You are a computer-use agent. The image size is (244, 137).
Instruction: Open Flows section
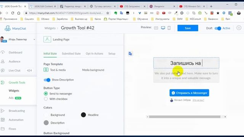click(12, 129)
